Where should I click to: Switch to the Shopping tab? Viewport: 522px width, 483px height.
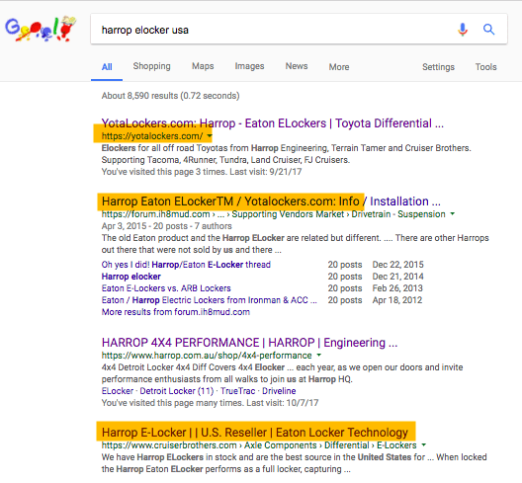click(x=152, y=66)
